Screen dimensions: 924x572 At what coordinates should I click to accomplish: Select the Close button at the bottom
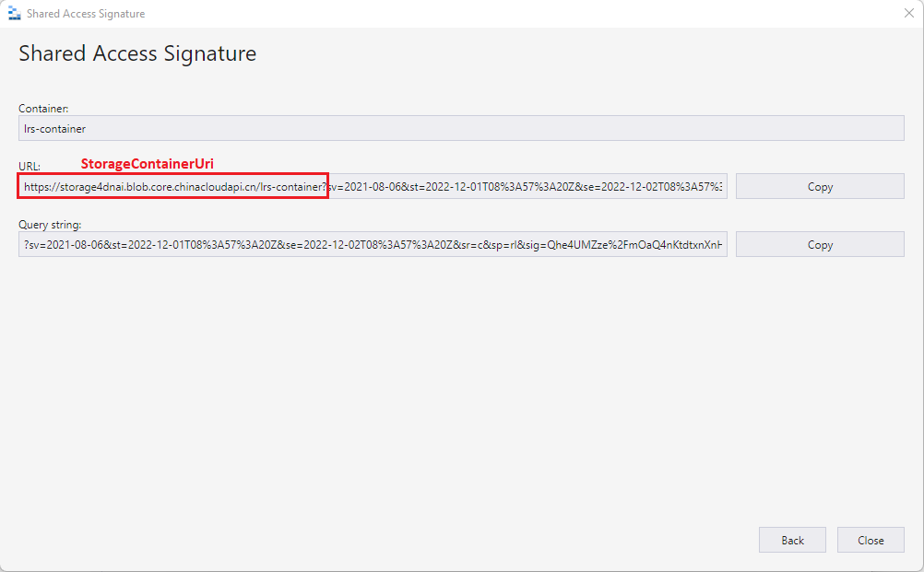pyautogui.click(x=871, y=540)
